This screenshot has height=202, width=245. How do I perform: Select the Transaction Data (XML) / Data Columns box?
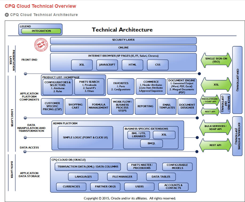click(88, 167)
